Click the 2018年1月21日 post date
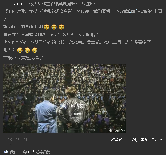Screen dimensions: 166x155 click(16, 140)
